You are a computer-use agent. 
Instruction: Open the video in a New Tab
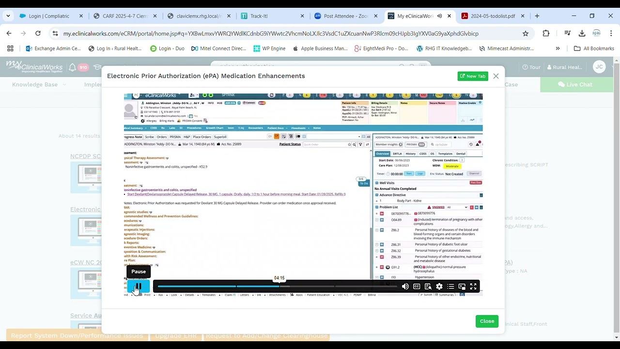point(473,76)
